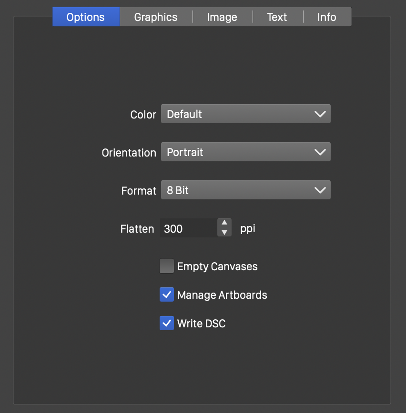Click the chevron arrow on Orientation dropdown
The width and height of the screenshot is (406, 413).
coord(320,152)
